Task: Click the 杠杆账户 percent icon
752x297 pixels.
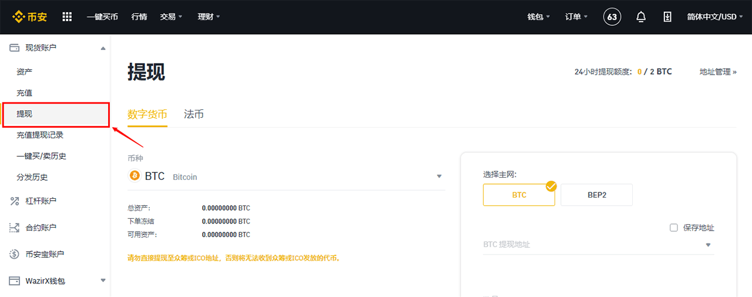Action: click(15, 201)
